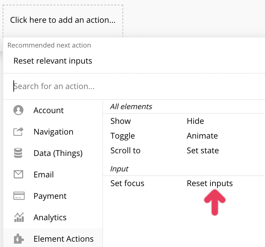Click the Account person icon
265x247 pixels.
(x=18, y=110)
